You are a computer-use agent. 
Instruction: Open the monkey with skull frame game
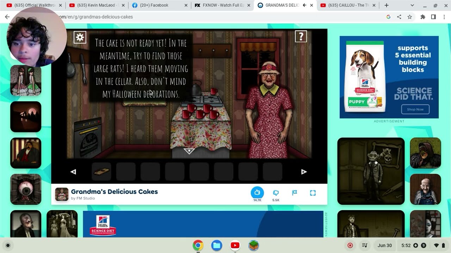pos(371,171)
